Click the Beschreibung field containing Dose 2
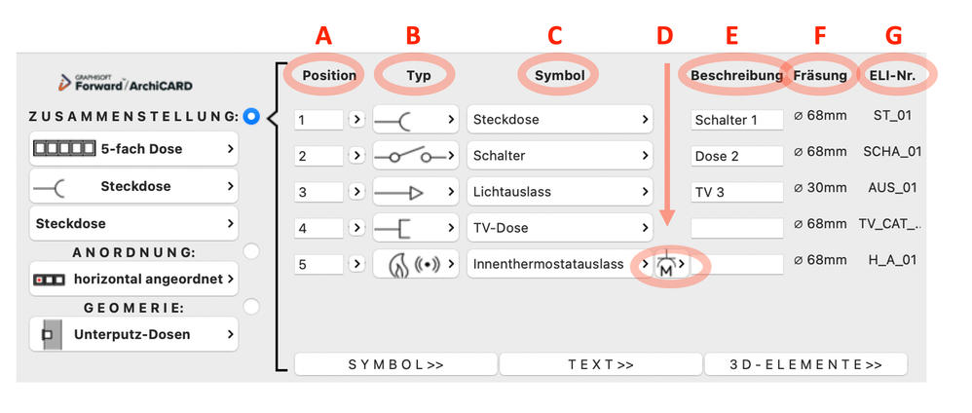Image resolution: width=972 pixels, height=413 pixels. [x=737, y=156]
